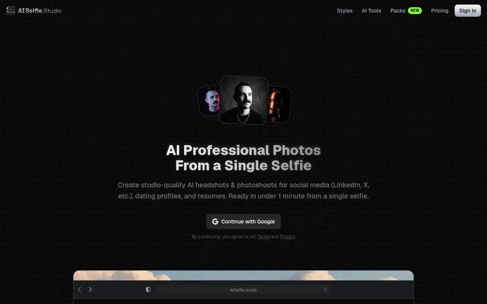487x304 pixels.
Task: Open the Terms link
Action: [263, 237]
